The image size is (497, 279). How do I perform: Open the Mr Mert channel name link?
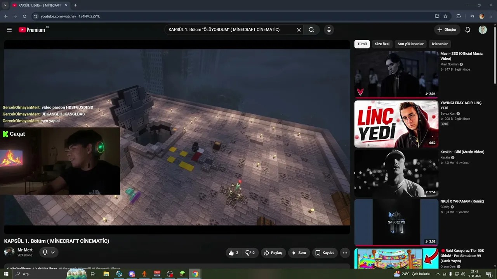[x=25, y=250]
